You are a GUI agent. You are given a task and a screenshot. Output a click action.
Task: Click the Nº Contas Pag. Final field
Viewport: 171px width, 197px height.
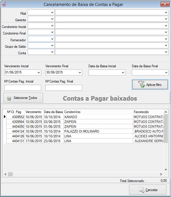(x=64, y=88)
